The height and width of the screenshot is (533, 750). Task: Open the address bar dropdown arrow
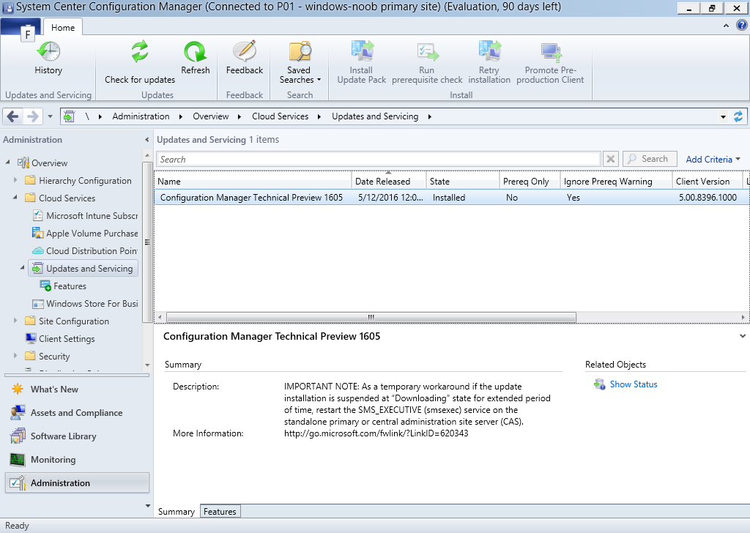pos(723,116)
